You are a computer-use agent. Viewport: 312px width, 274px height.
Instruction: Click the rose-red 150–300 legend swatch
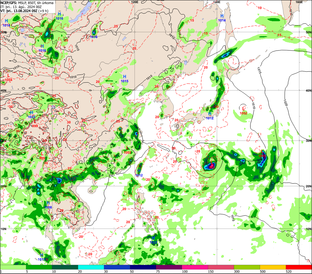tap(221, 267)
